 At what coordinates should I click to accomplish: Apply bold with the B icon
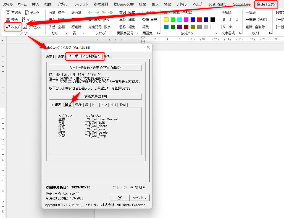coord(224,20)
